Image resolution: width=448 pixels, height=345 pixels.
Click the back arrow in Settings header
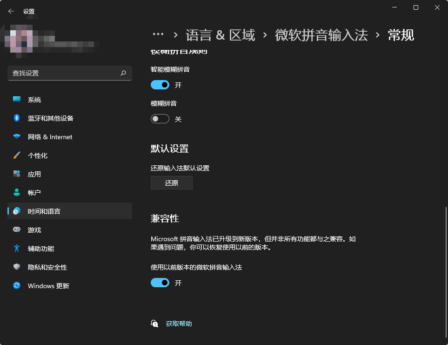click(11, 11)
